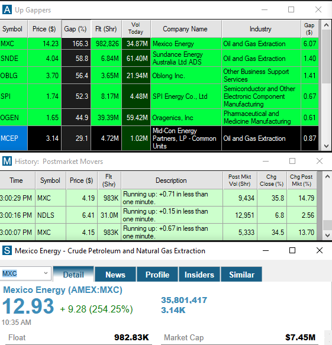Minimize the Postmarket Movers history window
The width and height of the screenshot is (332, 345).
(x=266, y=162)
